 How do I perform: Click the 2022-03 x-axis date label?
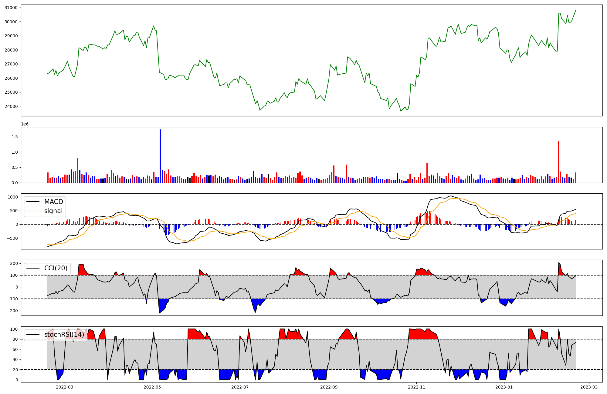[x=65, y=387]
